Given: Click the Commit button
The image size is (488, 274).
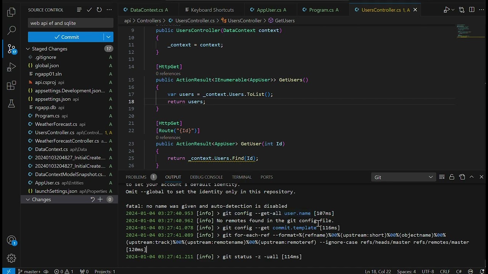Looking at the screenshot, I should point(66,37).
